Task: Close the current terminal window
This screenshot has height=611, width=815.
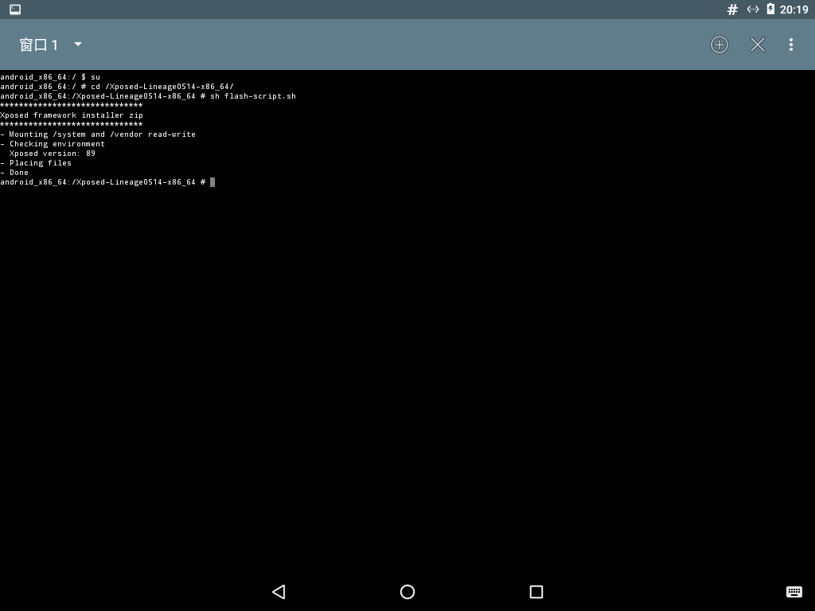Action: coord(758,45)
